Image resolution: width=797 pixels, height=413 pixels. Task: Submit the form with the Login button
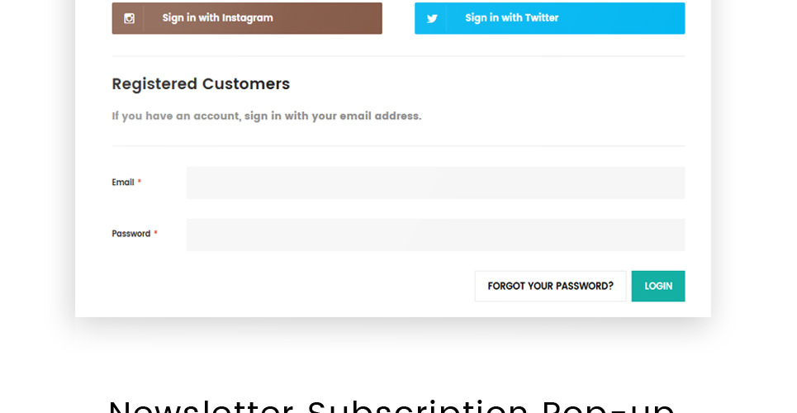tap(658, 286)
